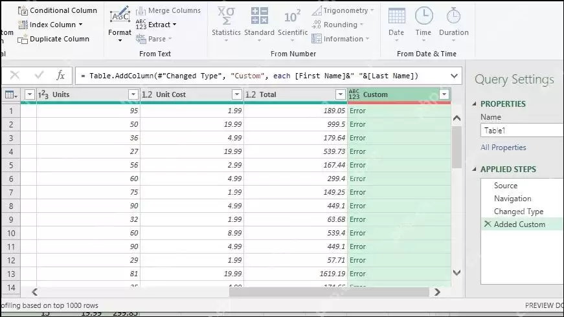Click the Unit Cost data type icon
Image resolution: width=564 pixels, height=317 pixels.
pos(147,94)
